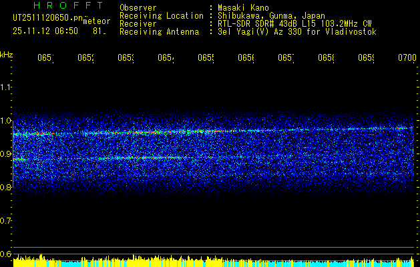Click the 1.0 kHz frequency axis label
Image resolution: width=420 pixels, height=267 pixels.
click(x=5, y=121)
